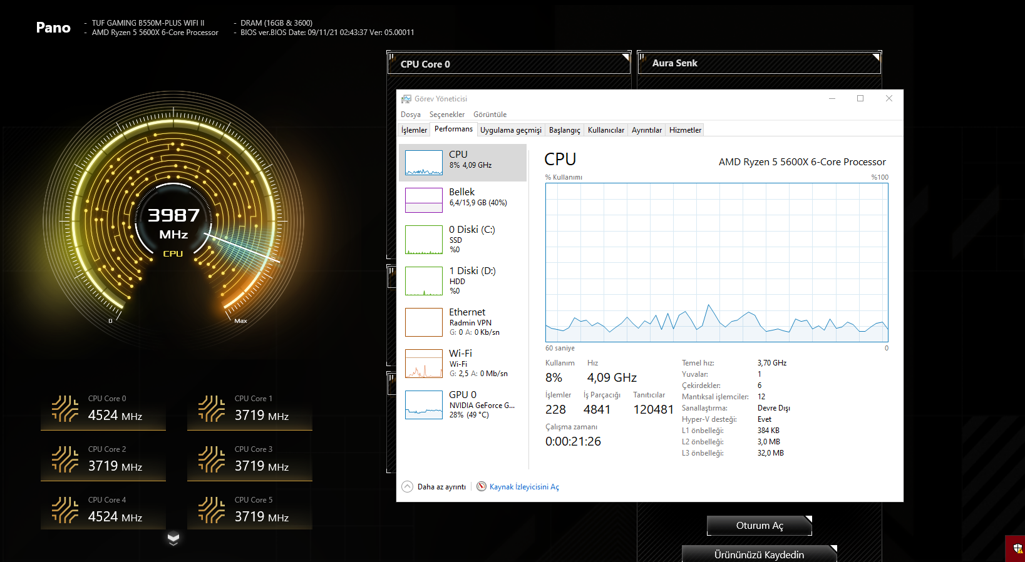Click the '4841' thread count value
This screenshot has width=1025, height=562.
pos(597,409)
